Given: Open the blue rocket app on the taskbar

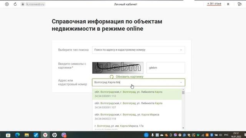Looking at the screenshot, I should 36,135.
